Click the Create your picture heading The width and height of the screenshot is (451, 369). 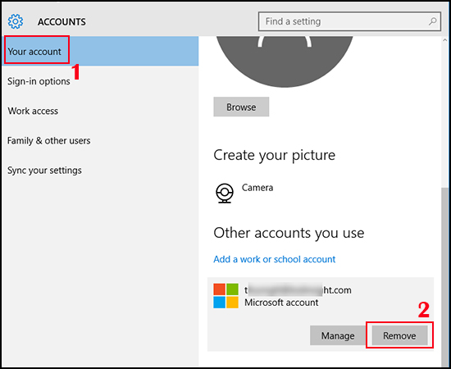pyautogui.click(x=274, y=155)
